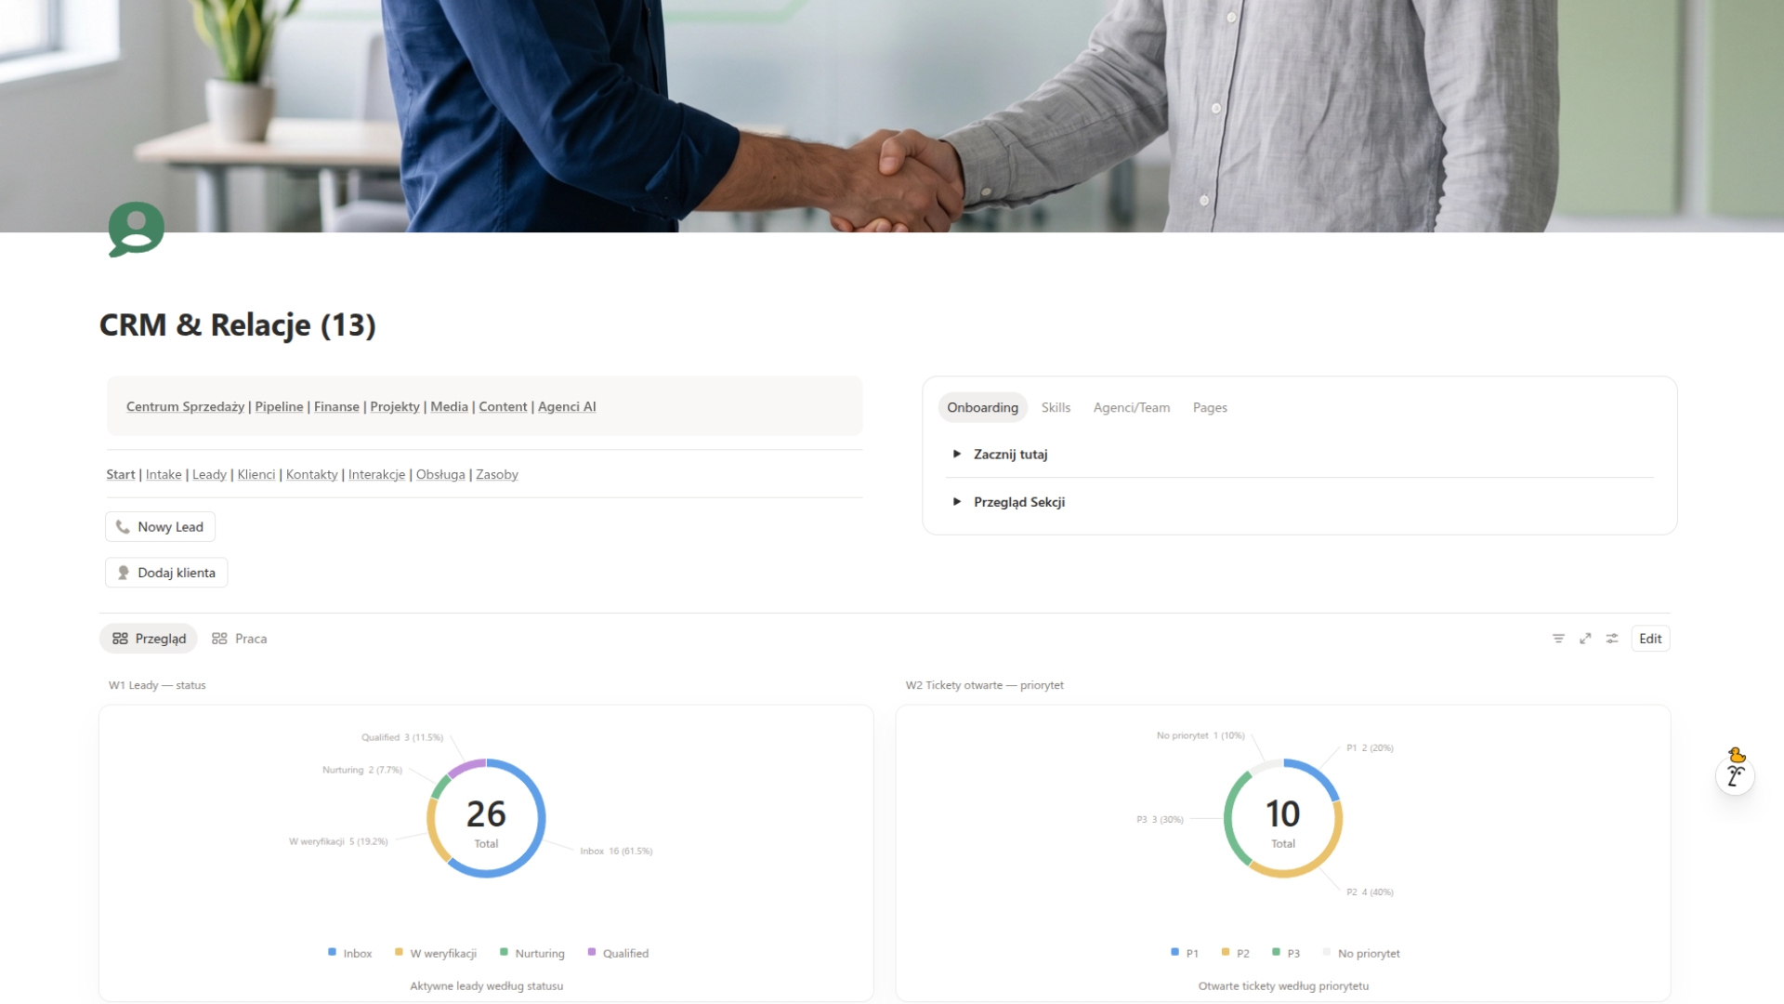Open view settings sliders icon

1612,639
